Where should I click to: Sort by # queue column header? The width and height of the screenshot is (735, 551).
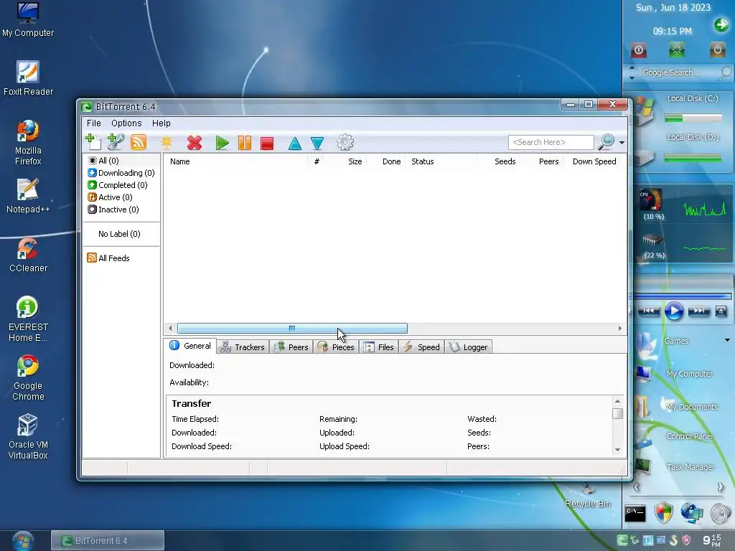(317, 161)
